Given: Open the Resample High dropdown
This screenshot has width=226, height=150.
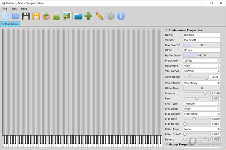Looking at the screenshot, I should [x=202, y=66].
